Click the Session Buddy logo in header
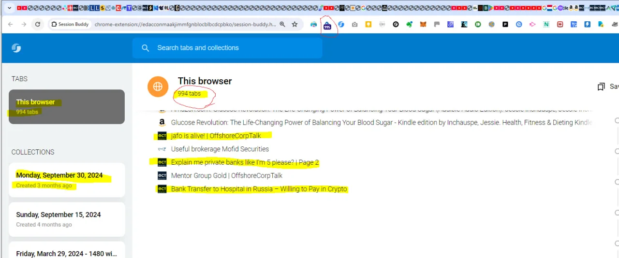 pyautogui.click(x=16, y=48)
